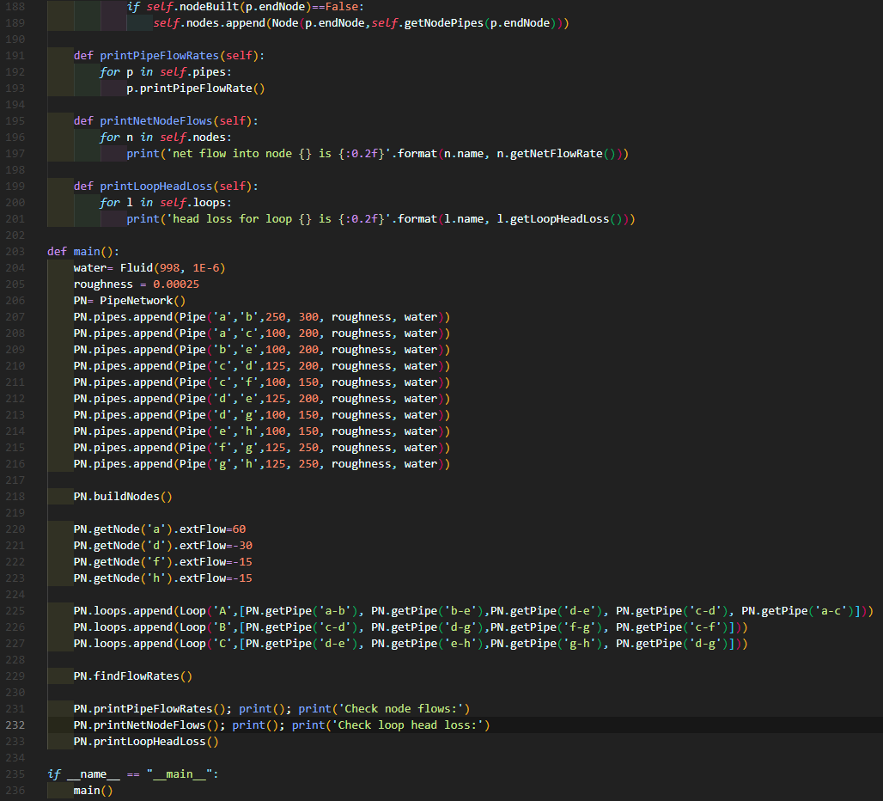Click the Fluid constructor call on line 204
This screenshot has width=883, height=801.
[137, 267]
